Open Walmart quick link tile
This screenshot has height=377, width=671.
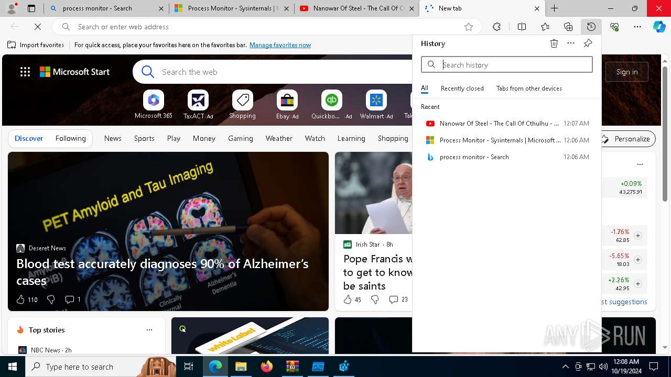coord(376,104)
